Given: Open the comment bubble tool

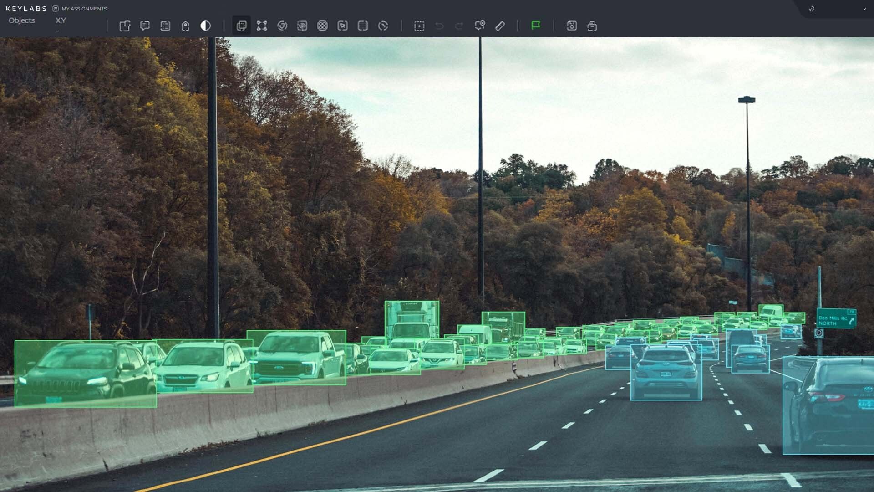Looking at the screenshot, I should pos(145,26).
